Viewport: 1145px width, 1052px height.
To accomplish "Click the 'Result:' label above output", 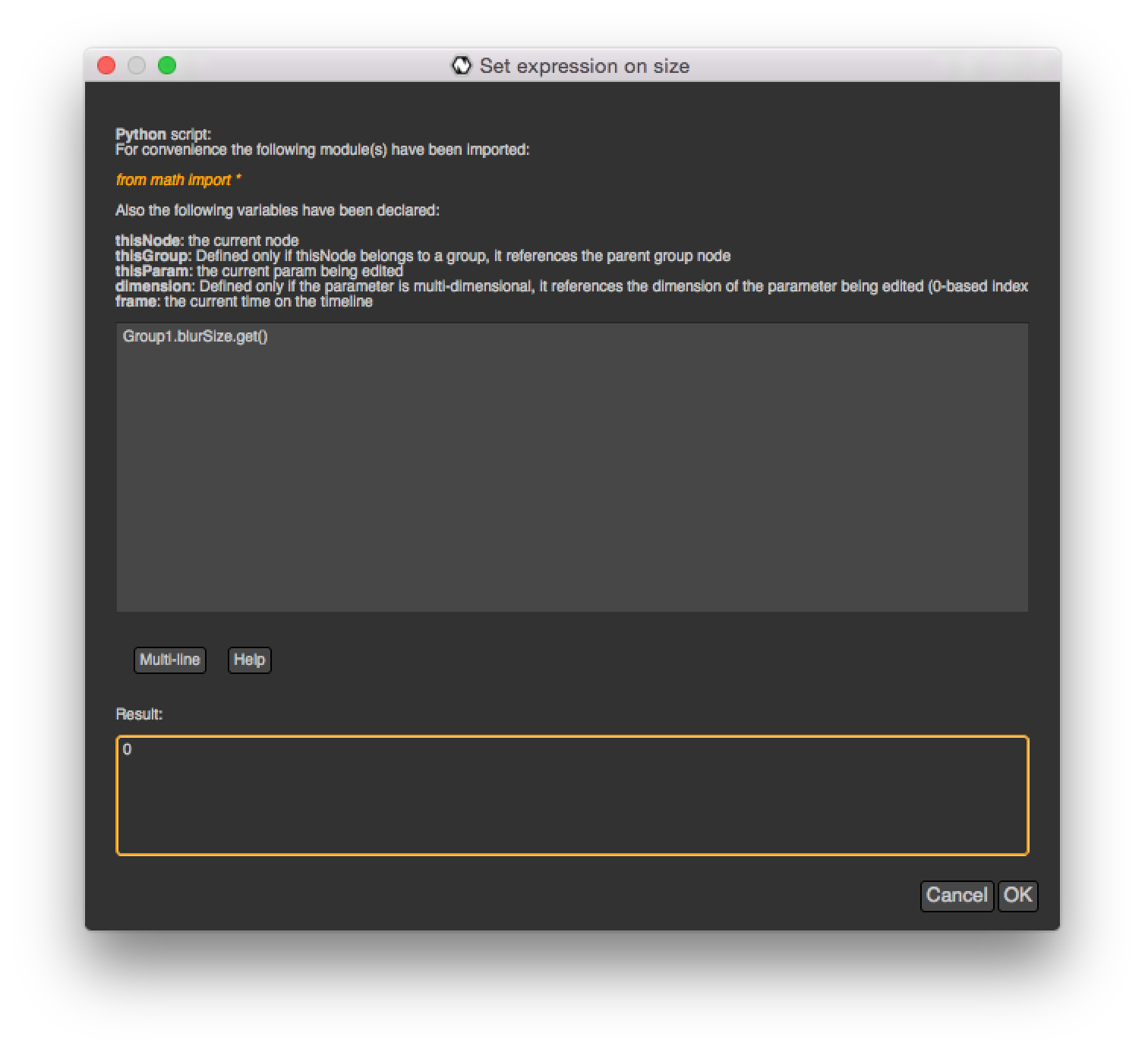I will (139, 714).
